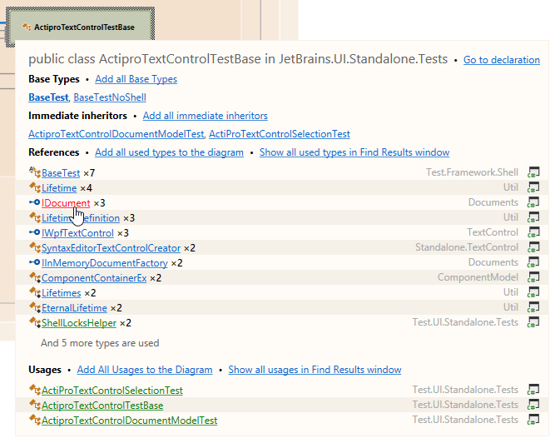
Task: Click the C# file icon in IWpfTextControl row
Action: pos(533,232)
